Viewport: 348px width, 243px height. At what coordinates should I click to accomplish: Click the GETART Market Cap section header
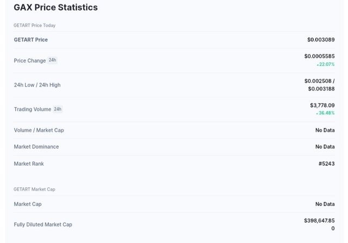pyautogui.click(x=34, y=190)
